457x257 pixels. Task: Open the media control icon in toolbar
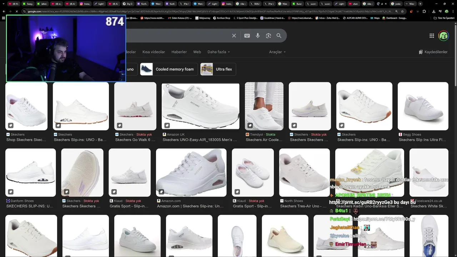pyautogui.click(x=440, y=11)
